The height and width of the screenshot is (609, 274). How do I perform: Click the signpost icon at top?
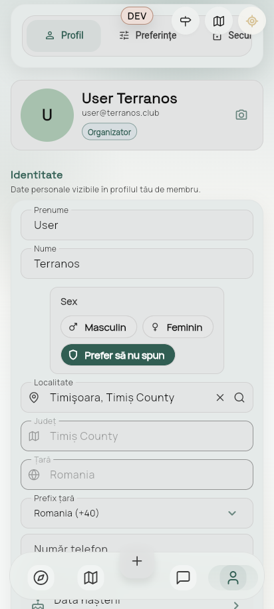(x=186, y=21)
